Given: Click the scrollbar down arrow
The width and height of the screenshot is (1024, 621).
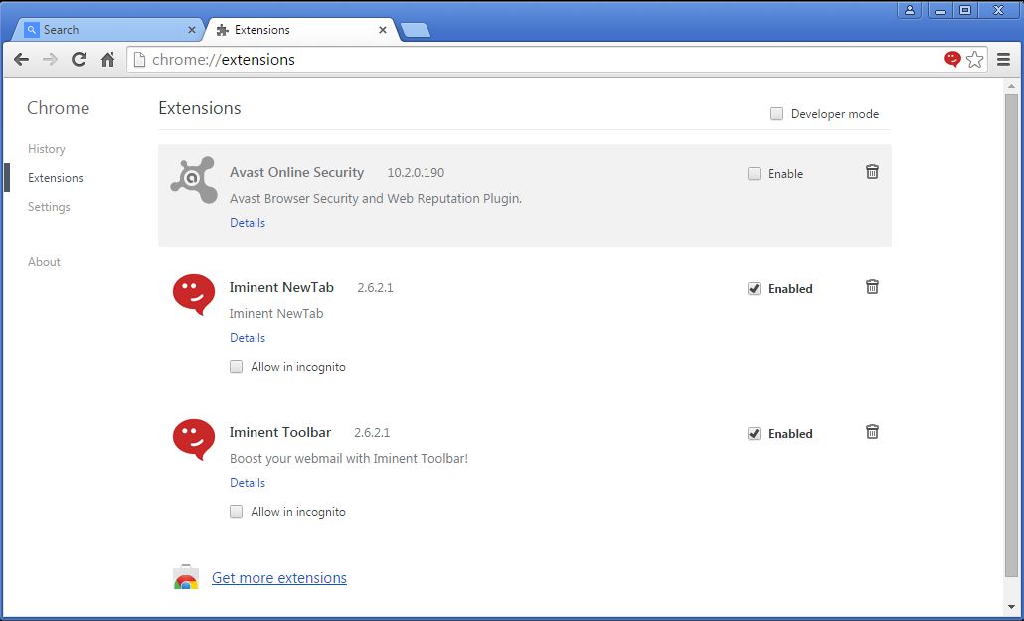Looking at the screenshot, I should click(x=1012, y=607).
